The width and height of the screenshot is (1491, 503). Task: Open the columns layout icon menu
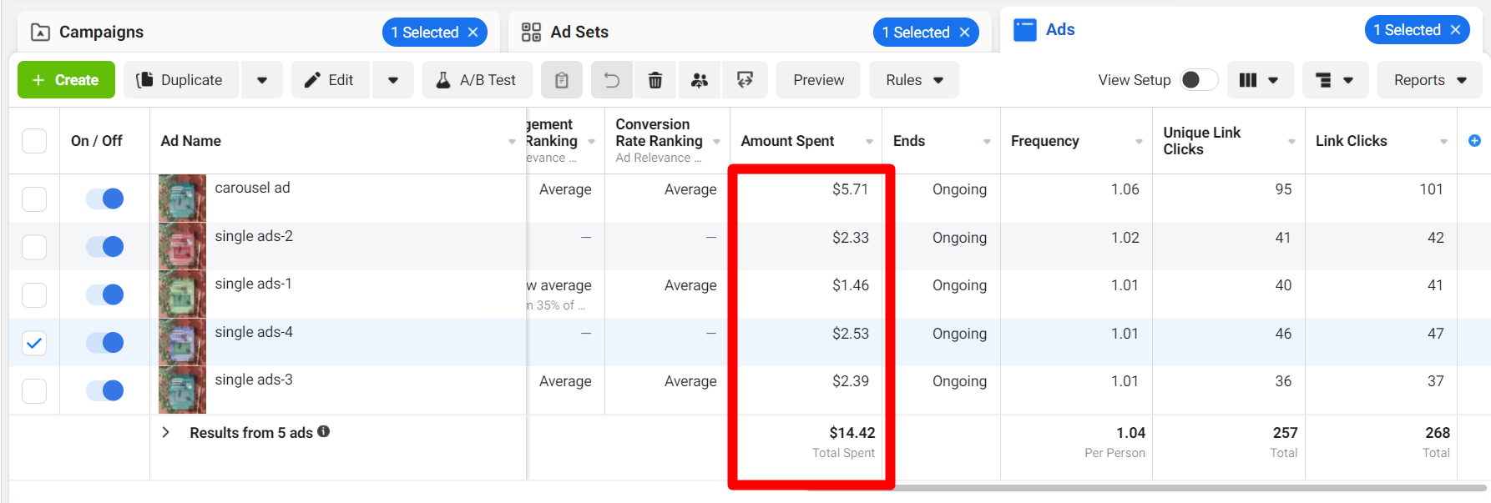coord(1259,80)
